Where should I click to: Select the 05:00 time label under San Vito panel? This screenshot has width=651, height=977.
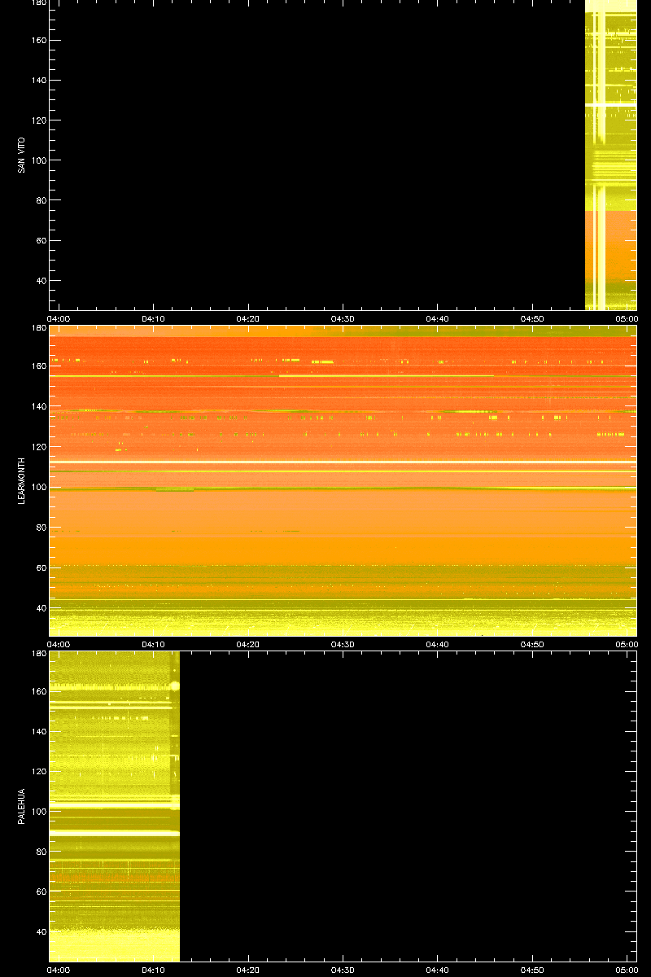pyautogui.click(x=627, y=318)
